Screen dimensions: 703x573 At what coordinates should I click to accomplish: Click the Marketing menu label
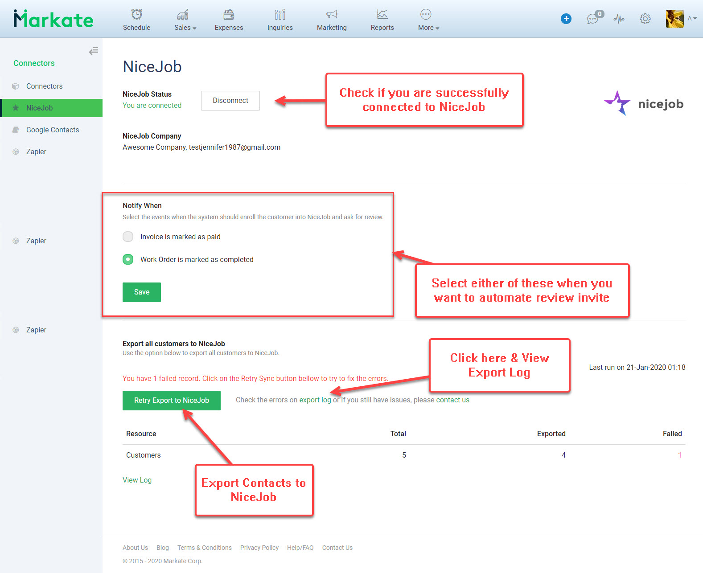(332, 28)
